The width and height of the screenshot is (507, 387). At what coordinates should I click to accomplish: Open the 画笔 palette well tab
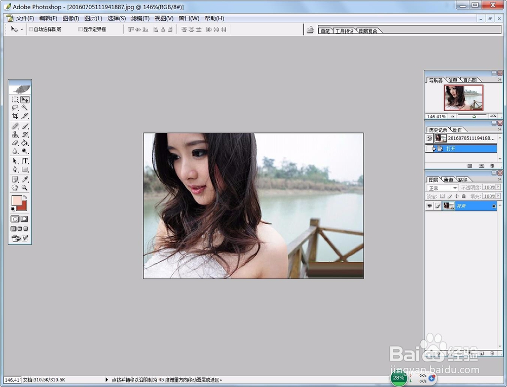tap(325, 31)
